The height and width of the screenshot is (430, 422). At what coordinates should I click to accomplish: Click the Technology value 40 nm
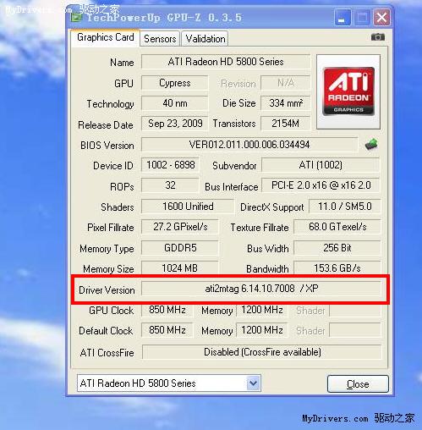point(174,103)
